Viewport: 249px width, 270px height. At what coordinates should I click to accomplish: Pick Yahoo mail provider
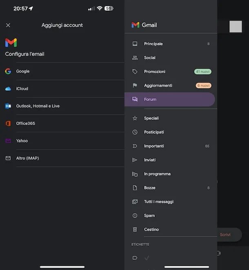pos(22,141)
